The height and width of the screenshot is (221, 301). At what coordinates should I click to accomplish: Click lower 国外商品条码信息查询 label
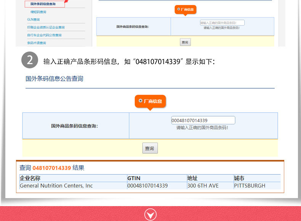[74, 126]
